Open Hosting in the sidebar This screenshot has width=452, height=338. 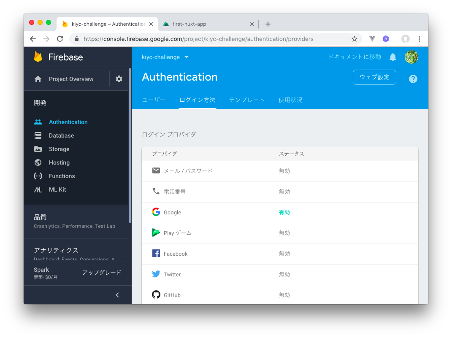coord(59,162)
